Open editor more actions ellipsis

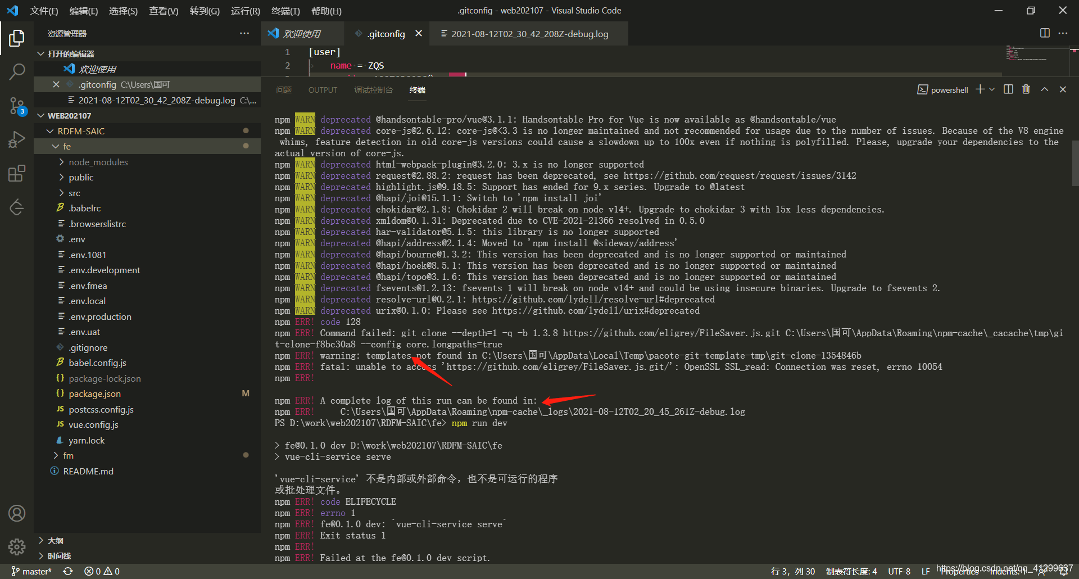[x=1063, y=33]
